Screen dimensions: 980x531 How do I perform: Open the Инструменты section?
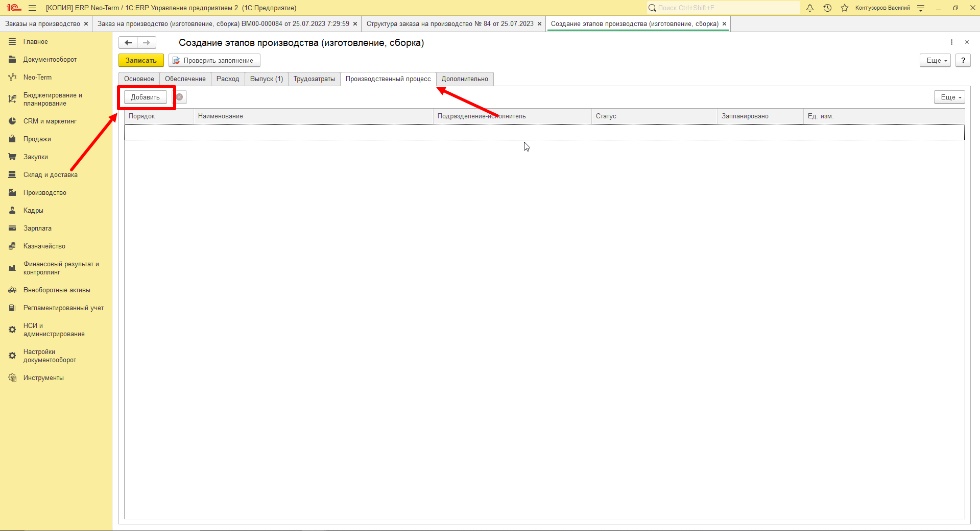[x=43, y=378]
